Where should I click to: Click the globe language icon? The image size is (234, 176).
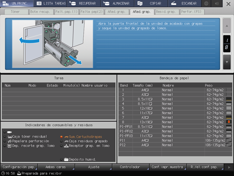point(206,3)
